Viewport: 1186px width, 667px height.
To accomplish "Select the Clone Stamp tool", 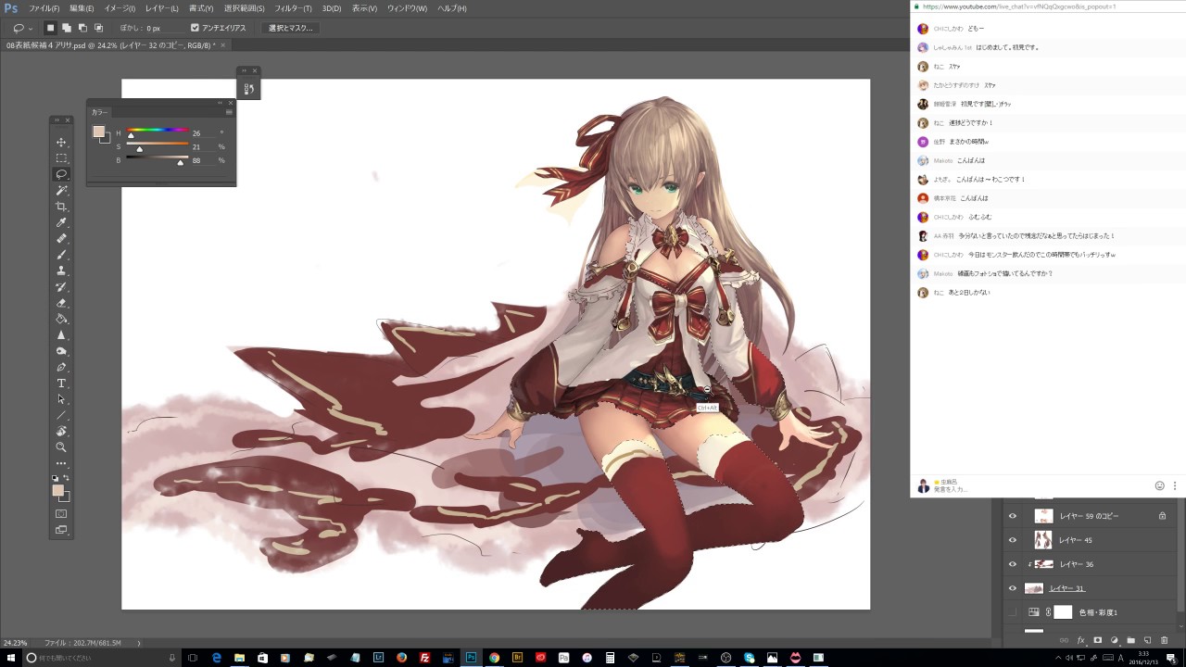I will pyautogui.click(x=61, y=271).
